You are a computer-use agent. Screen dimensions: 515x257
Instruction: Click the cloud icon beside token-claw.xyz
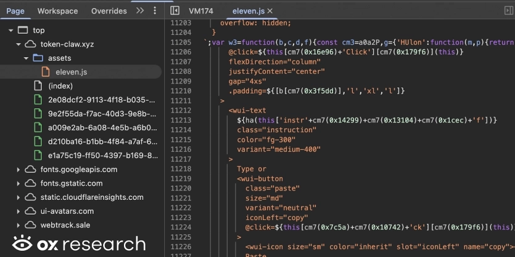(31, 44)
